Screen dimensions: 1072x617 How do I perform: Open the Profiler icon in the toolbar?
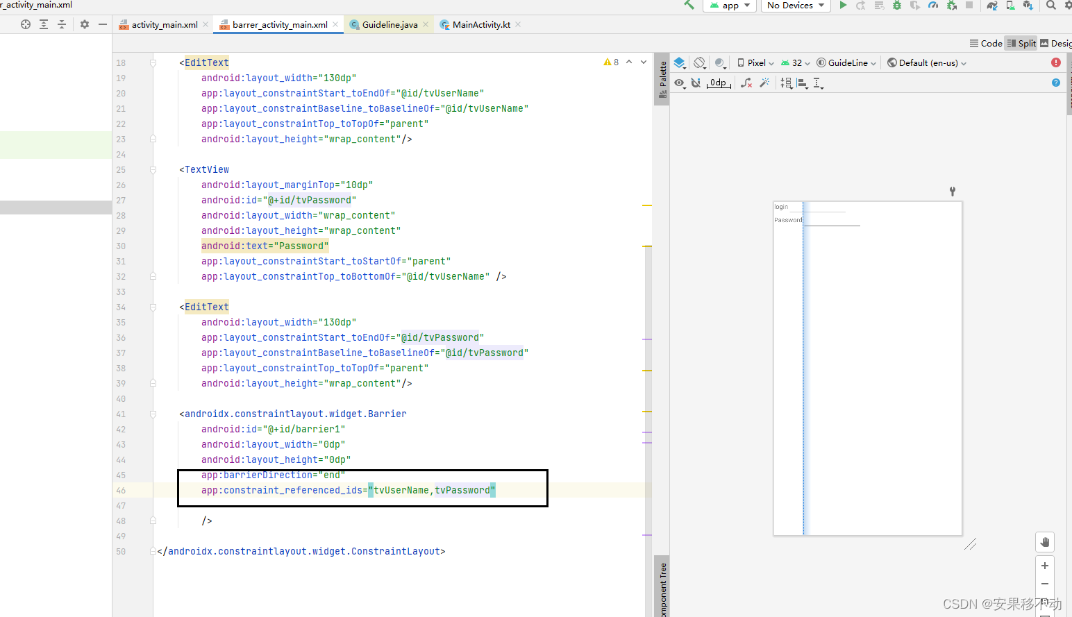coord(935,6)
